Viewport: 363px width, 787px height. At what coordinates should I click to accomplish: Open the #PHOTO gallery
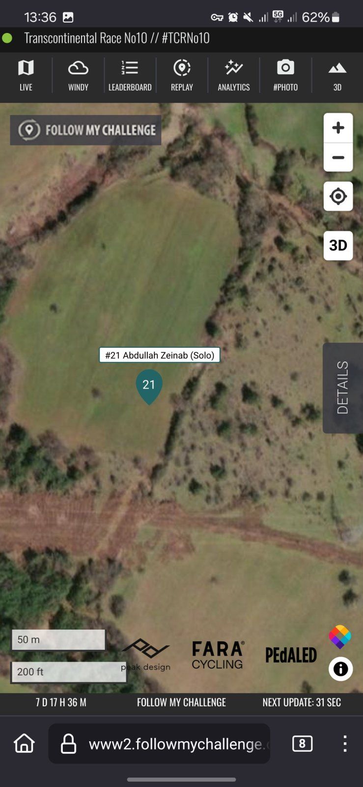click(x=285, y=75)
